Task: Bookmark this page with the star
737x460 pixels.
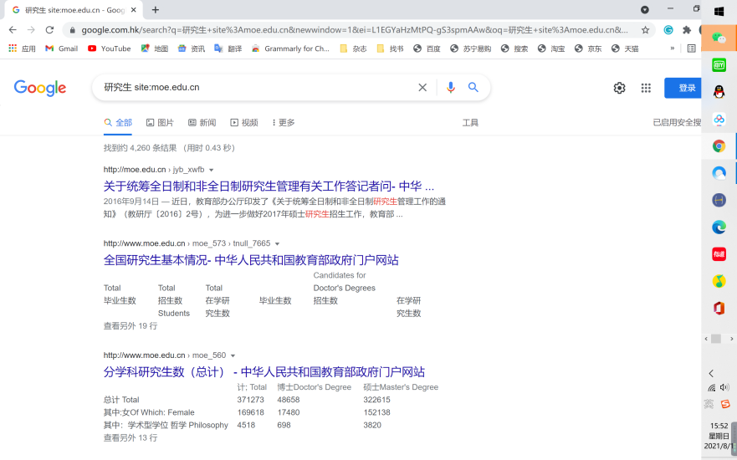Action: pyautogui.click(x=645, y=30)
